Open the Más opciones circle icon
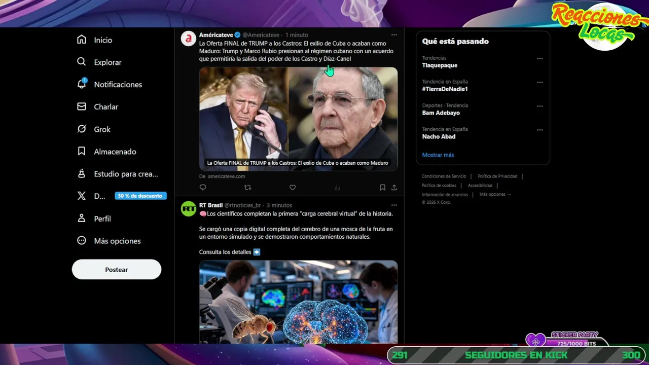649x365 pixels. [x=81, y=240]
